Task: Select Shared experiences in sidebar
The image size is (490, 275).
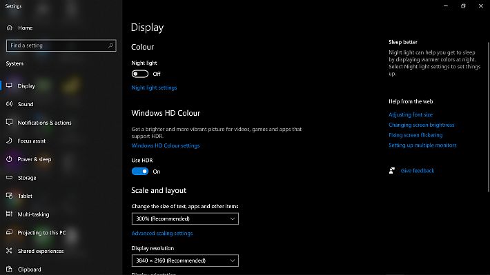Action: 41,251
